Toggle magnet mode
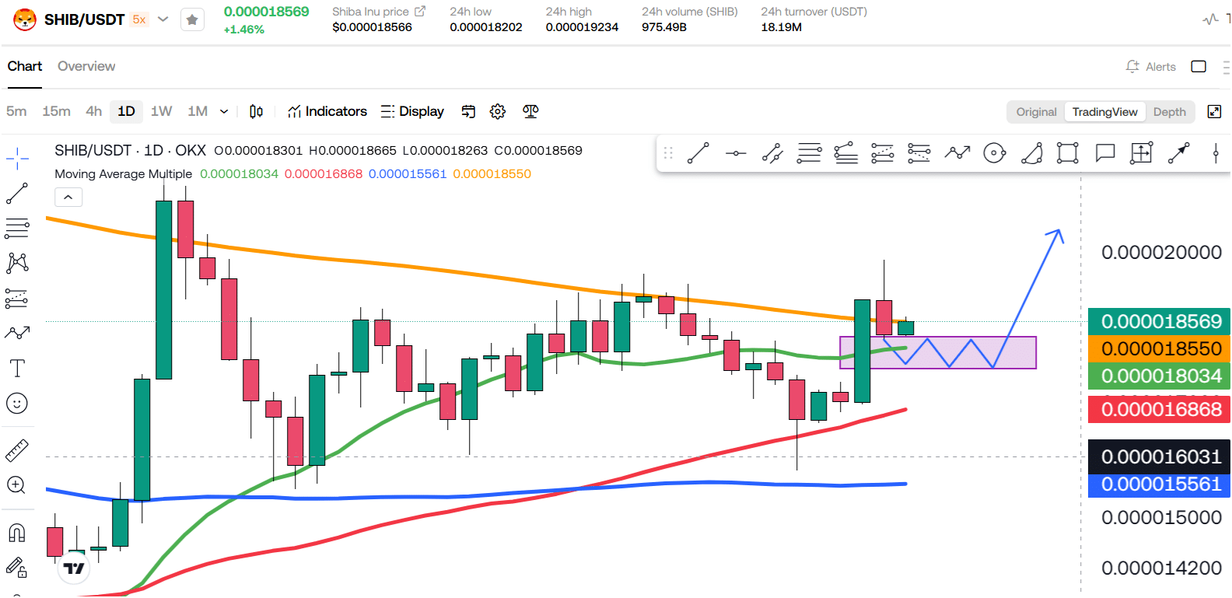 coord(17,533)
